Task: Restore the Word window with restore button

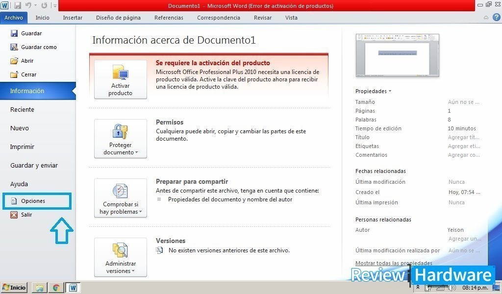Action: point(489,4)
